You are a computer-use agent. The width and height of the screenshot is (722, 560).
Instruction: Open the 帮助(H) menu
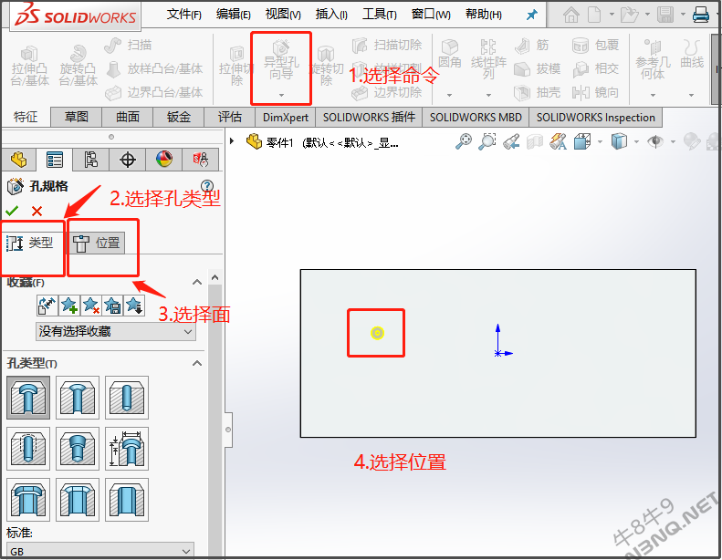[484, 15]
